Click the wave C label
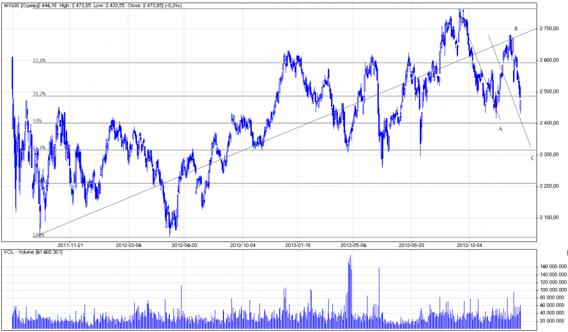Viewport: 568px width, 332px height. click(532, 158)
